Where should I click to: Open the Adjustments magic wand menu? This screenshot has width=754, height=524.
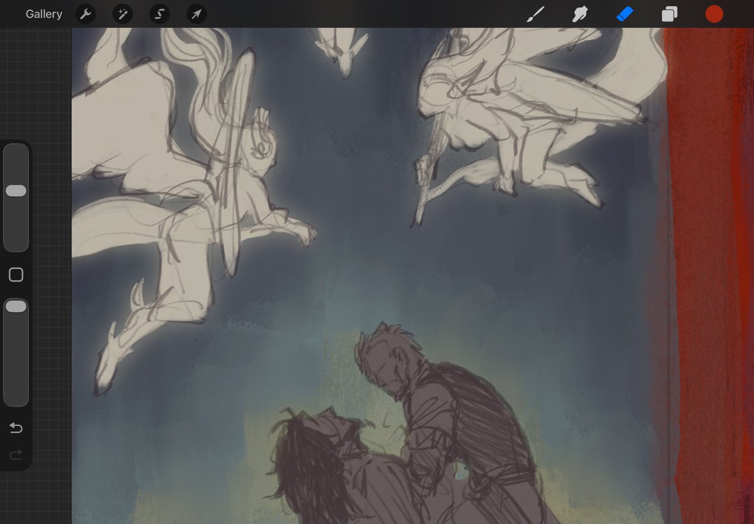[123, 14]
